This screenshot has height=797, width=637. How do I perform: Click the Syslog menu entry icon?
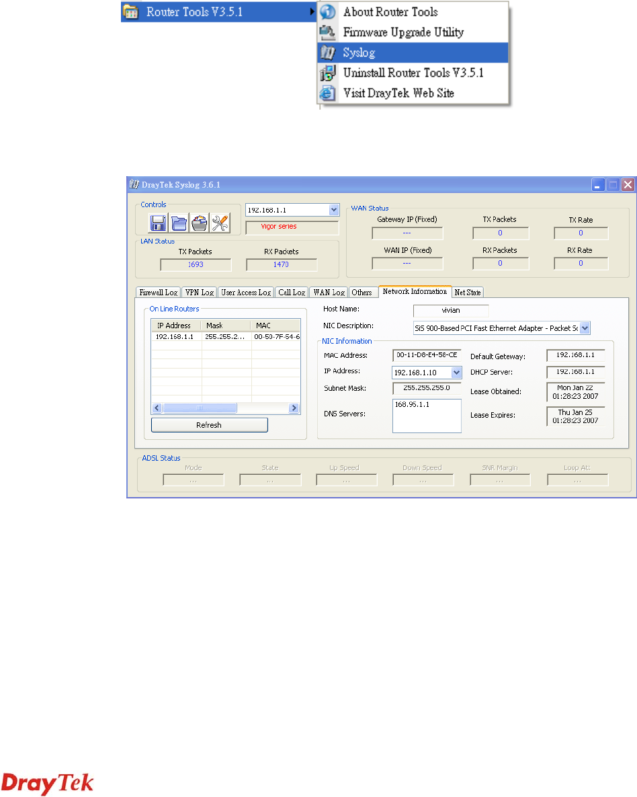point(328,52)
